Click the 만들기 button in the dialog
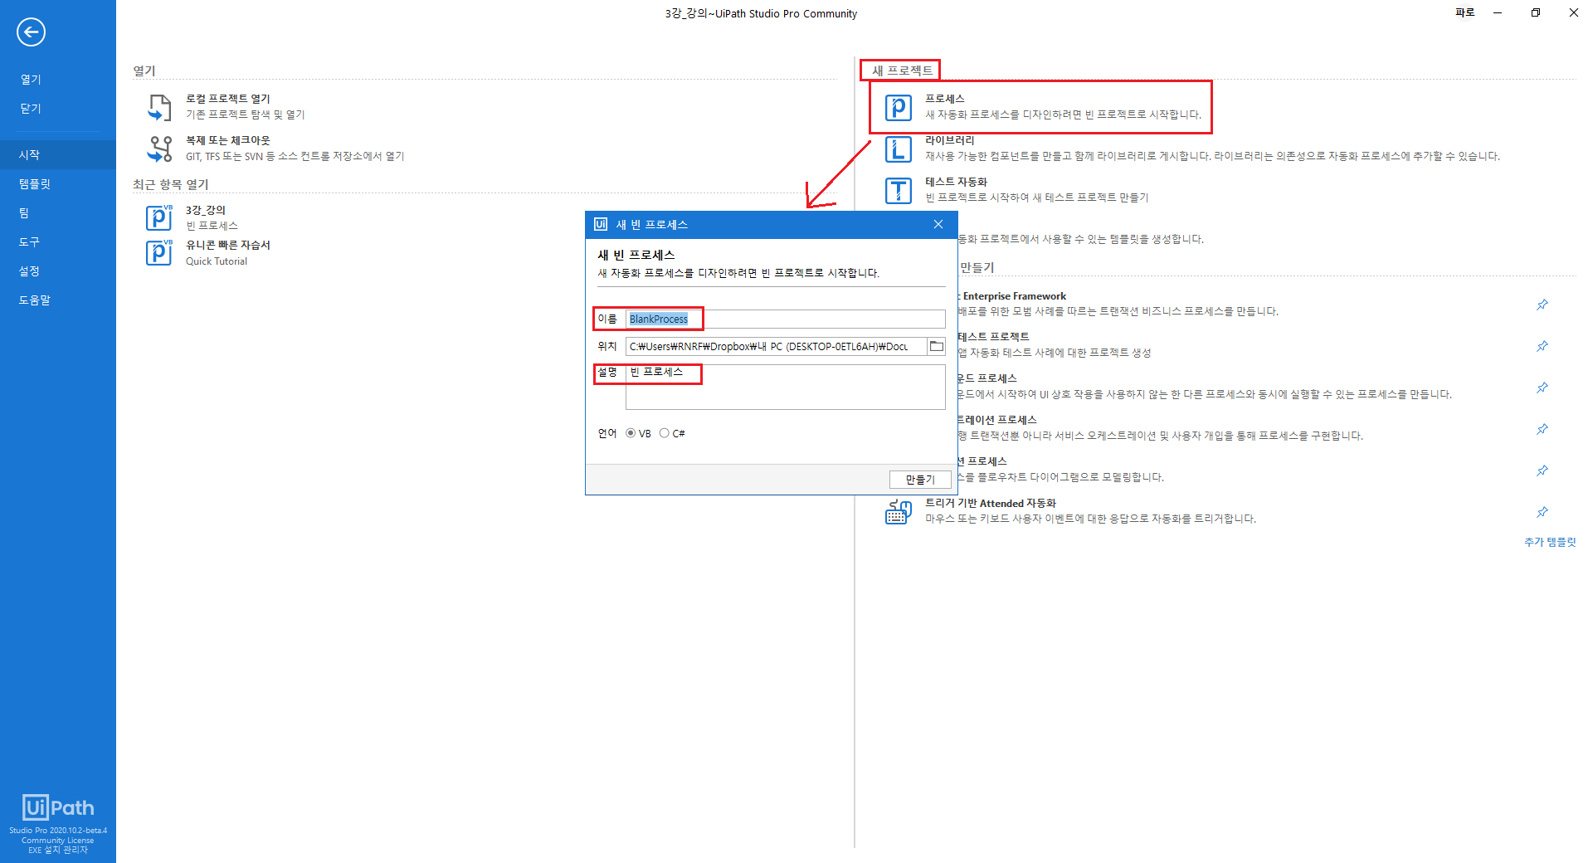Image resolution: width=1593 pixels, height=863 pixels. (x=920, y=480)
